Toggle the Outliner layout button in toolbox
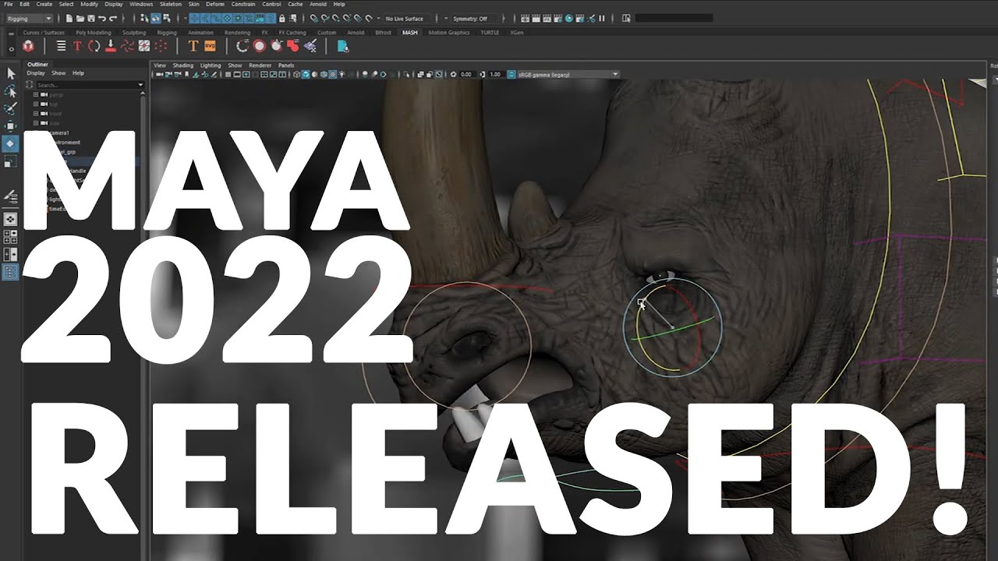The image size is (998, 561). (11, 272)
